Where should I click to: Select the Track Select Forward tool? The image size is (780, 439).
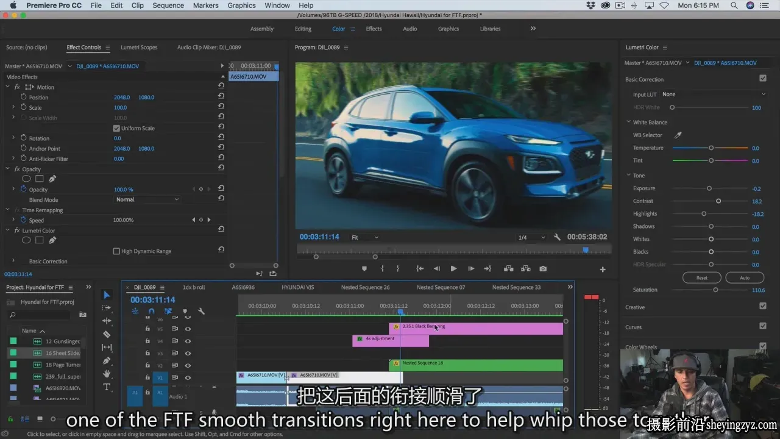pyautogui.click(x=107, y=308)
